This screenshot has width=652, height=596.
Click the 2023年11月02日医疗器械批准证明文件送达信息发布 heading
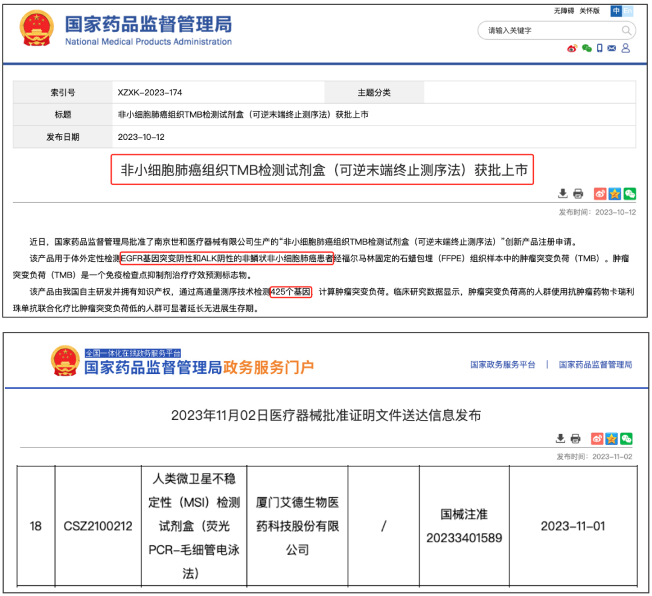coord(326,415)
